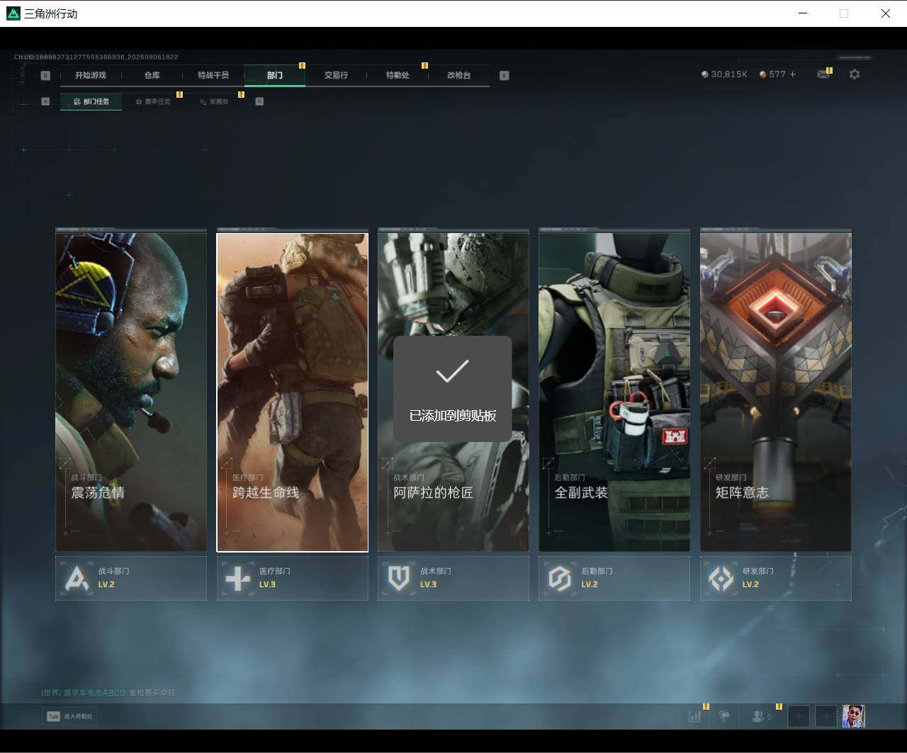This screenshot has height=753, width=907.
Task: Click the flag icon in bottom bar
Action: 724,716
